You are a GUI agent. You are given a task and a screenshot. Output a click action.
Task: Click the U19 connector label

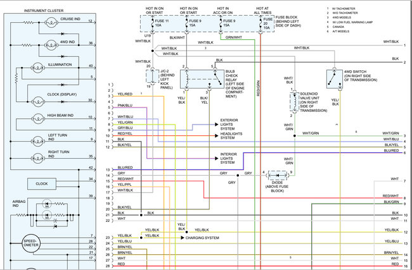[x=148, y=35]
